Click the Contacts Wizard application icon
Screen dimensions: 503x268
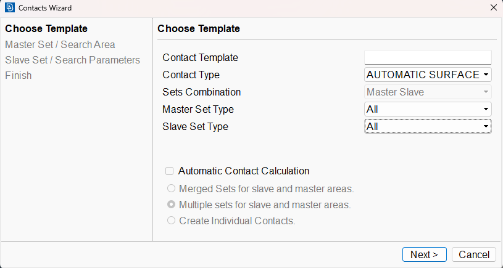tap(10, 7)
